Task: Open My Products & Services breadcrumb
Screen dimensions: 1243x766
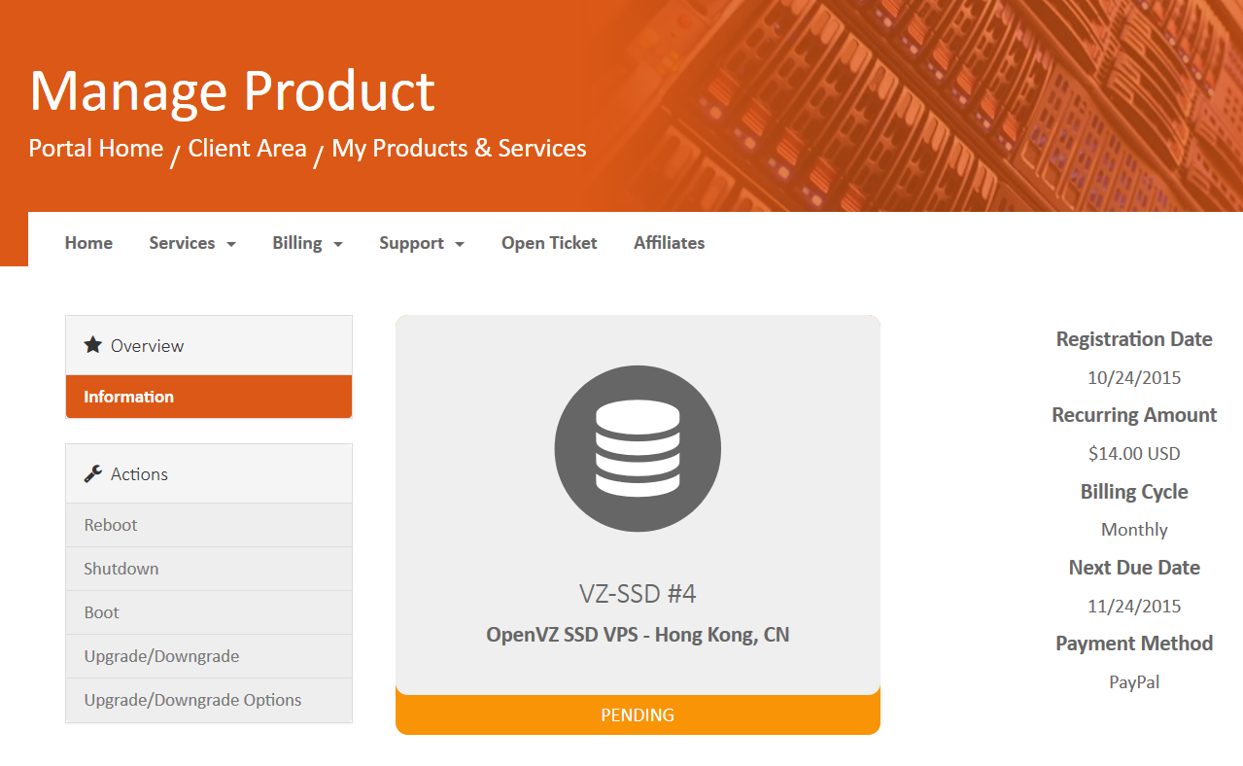Action: click(459, 149)
